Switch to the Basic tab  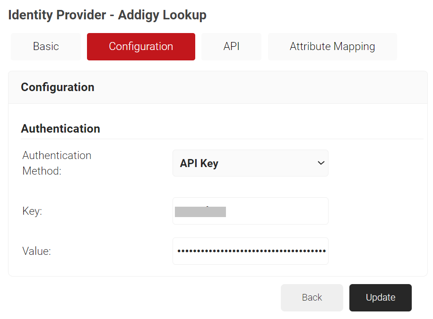coord(46,47)
